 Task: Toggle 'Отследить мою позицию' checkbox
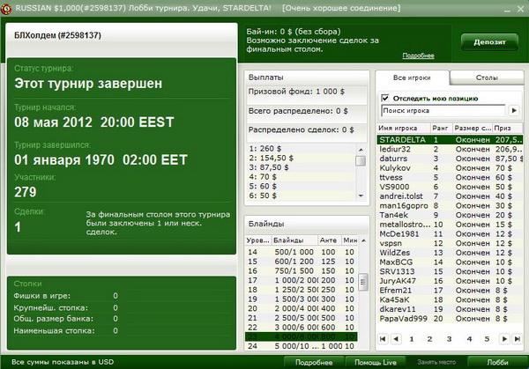384,98
